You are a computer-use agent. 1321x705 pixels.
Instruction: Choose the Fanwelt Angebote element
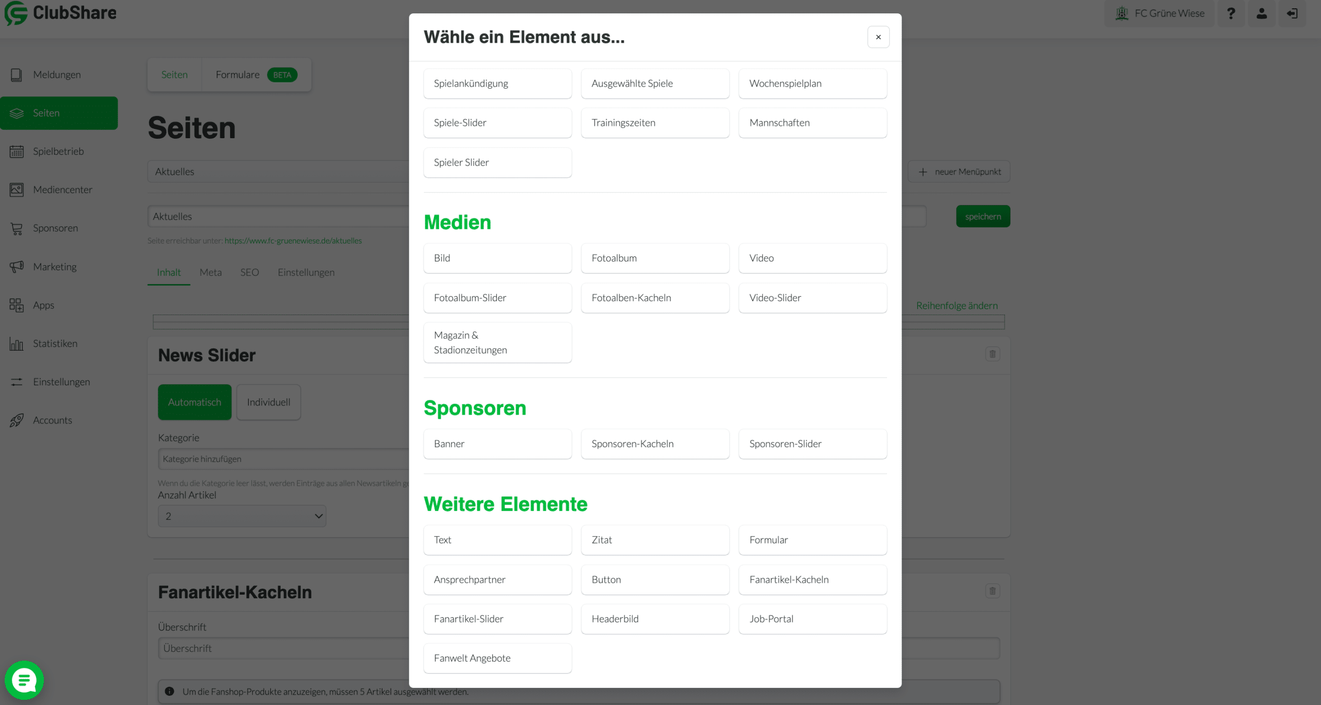(x=497, y=658)
